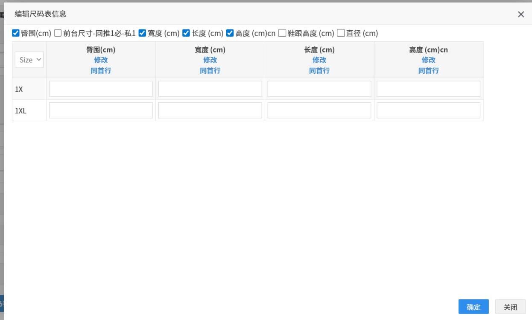Uncheck the 臀围(cm) checkbox
Viewport: 532px width, 320px height.
point(16,33)
